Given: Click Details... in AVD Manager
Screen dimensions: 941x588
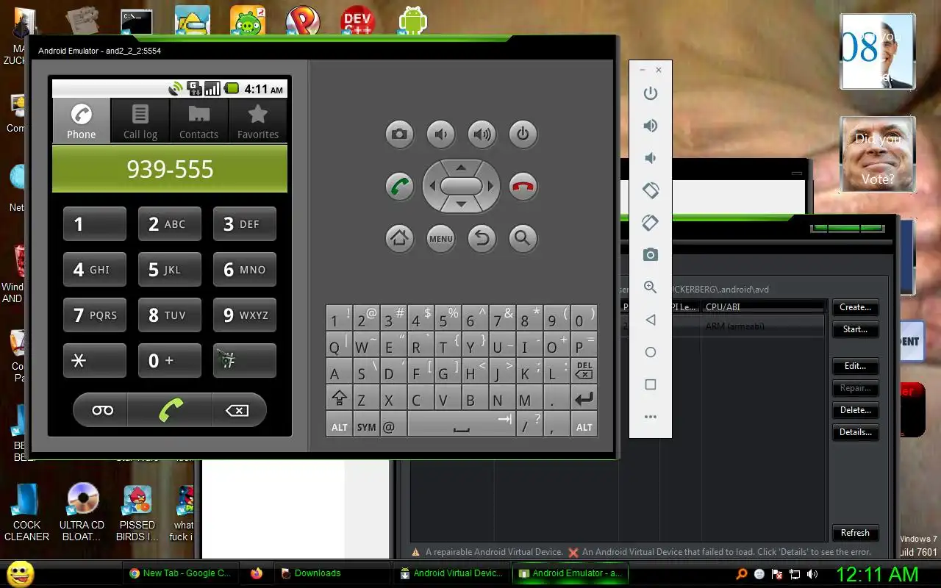Looking at the screenshot, I should point(855,432).
